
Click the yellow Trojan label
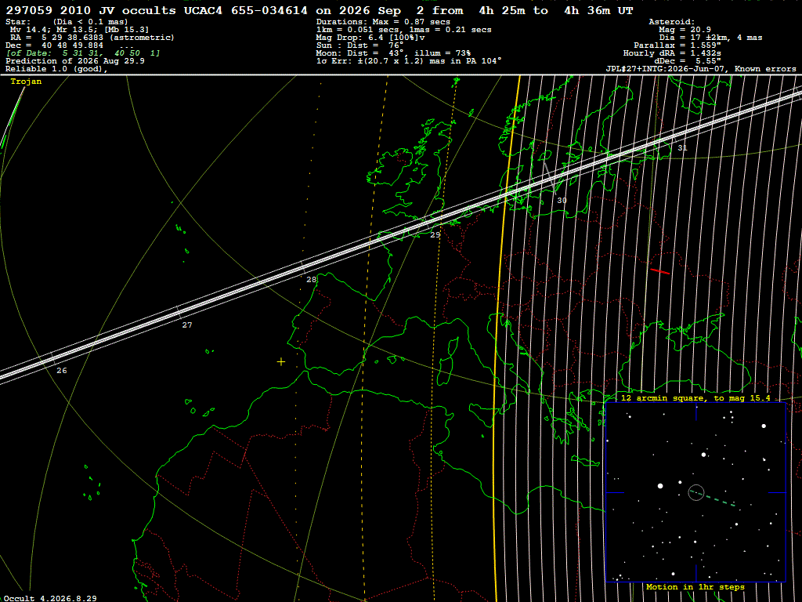coord(26,82)
